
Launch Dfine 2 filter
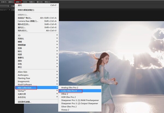[80, 94]
